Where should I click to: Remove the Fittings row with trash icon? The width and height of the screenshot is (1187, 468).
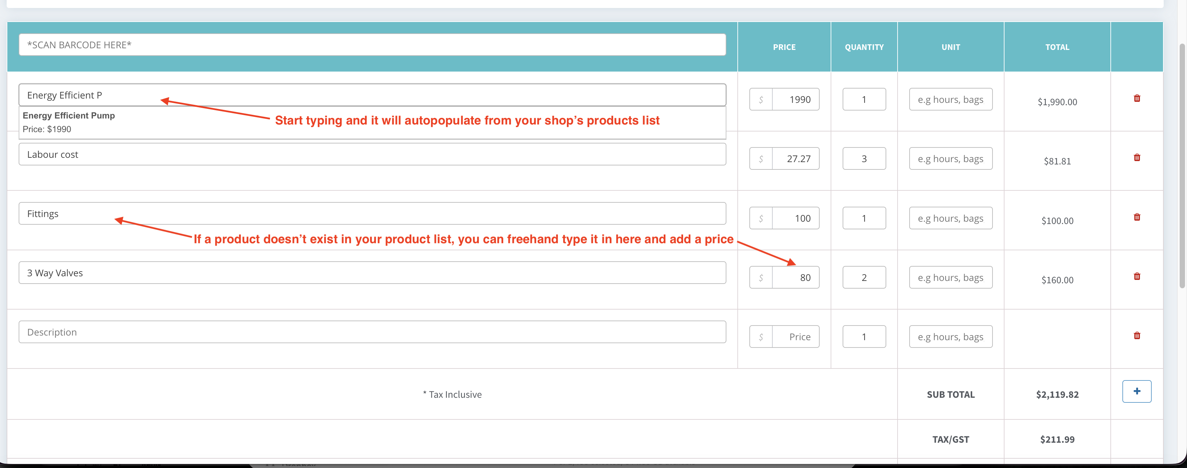point(1137,217)
